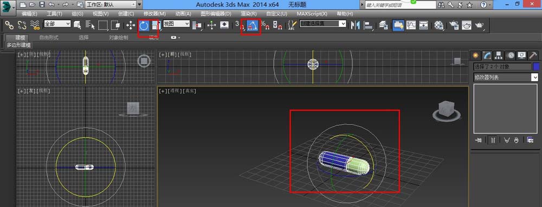Activate the Select Object tool
Viewport: 542px width, 207px height.
tap(78, 25)
